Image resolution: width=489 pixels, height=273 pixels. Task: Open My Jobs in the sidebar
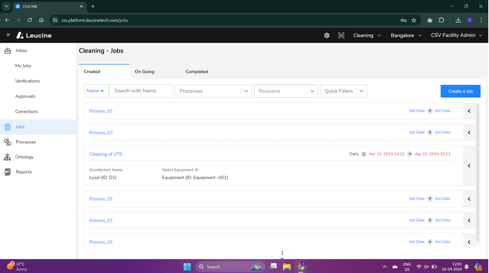pyautogui.click(x=23, y=66)
